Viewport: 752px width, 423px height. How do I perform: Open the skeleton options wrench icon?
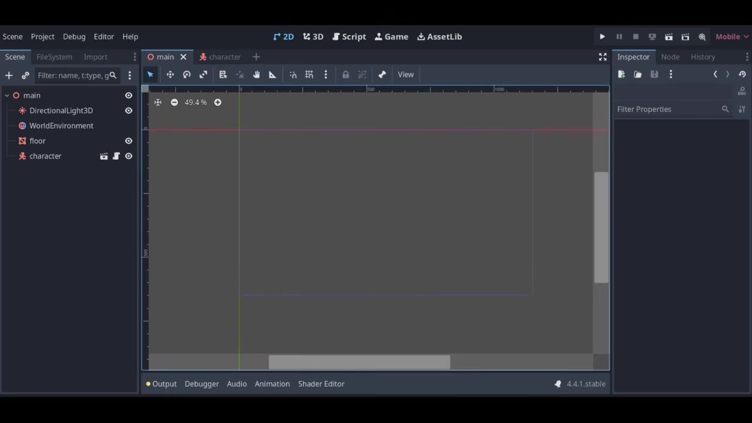pos(382,75)
